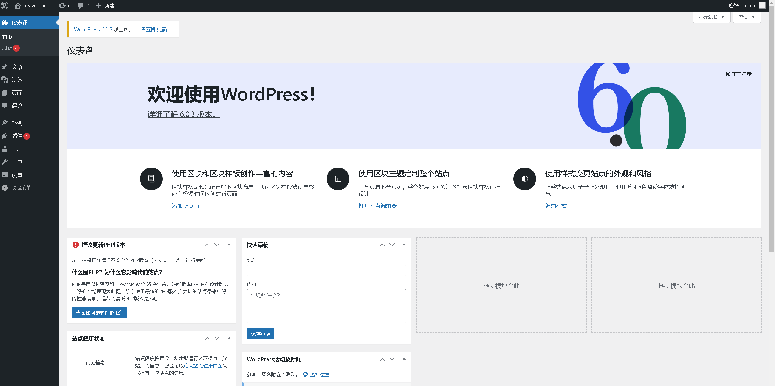Screen dimensions: 775x386
Task: Click the WordPress logo in admin bar
Action: pyautogui.click(x=5, y=5)
